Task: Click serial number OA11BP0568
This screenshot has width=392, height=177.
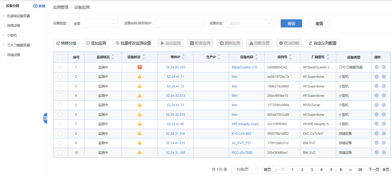Action: (277, 124)
